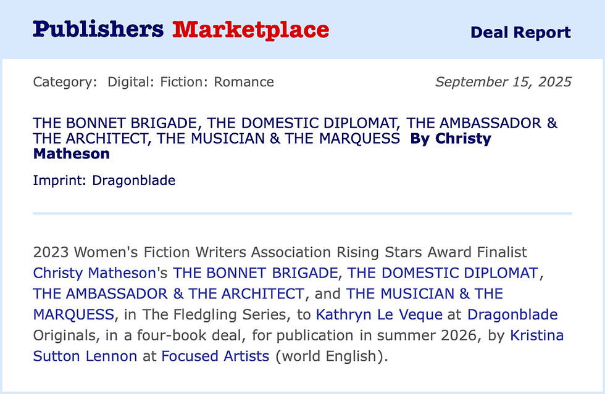The height and width of the screenshot is (394, 605).
Task: Visit the Kathryn Le Veque link
Action: click(379, 315)
